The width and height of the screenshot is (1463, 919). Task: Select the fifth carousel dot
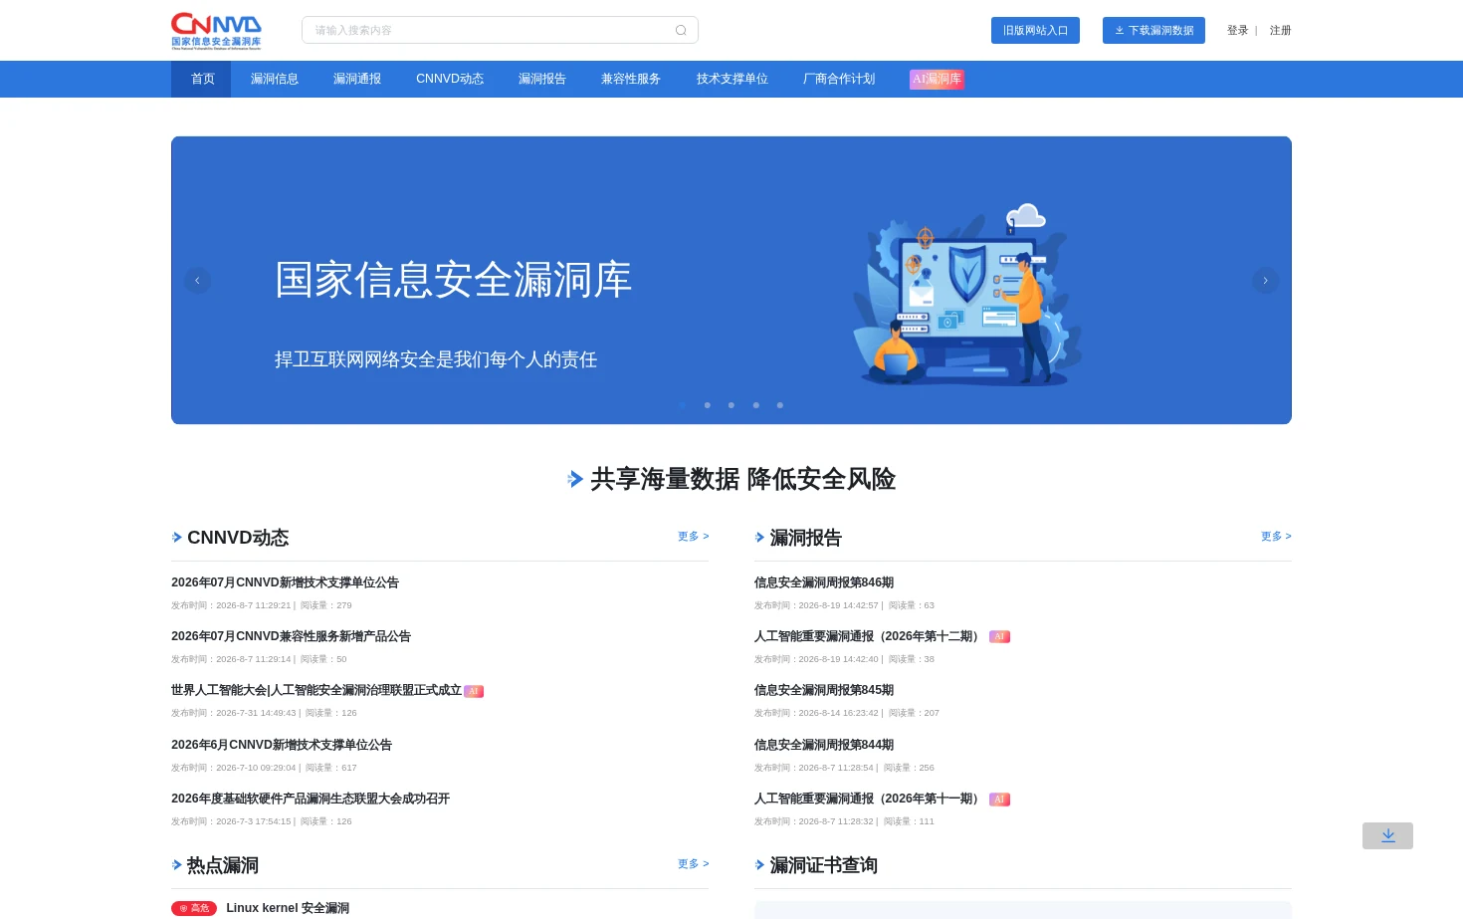780,405
